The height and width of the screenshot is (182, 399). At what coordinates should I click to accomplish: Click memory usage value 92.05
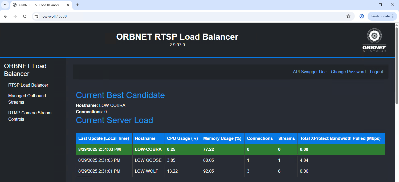(209, 171)
